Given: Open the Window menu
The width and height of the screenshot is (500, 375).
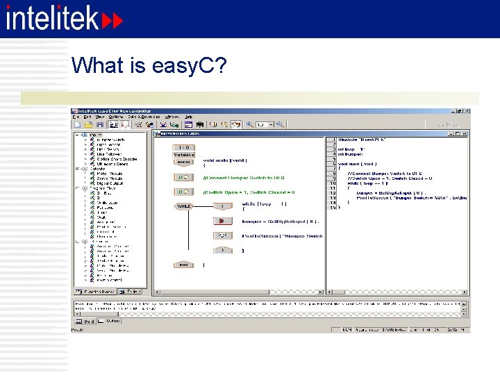Looking at the screenshot, I should (172, 117).
